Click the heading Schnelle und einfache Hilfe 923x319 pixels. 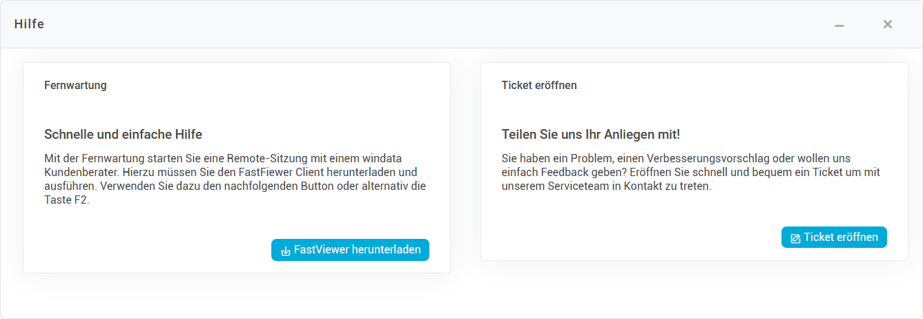(123, 134)
